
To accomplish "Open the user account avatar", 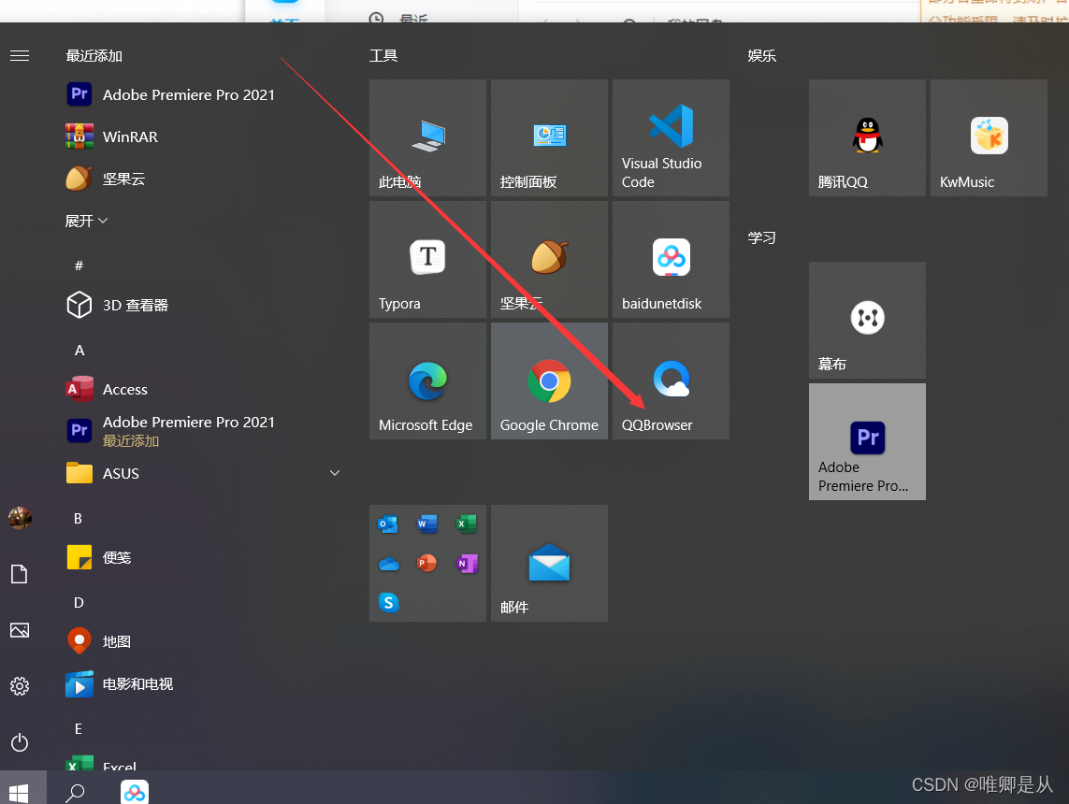I will coord(20,518).
